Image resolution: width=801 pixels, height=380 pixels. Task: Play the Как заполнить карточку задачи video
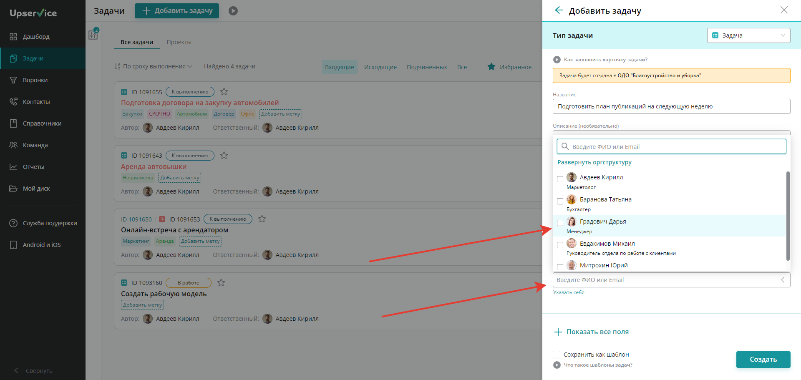tap(557, 60)
